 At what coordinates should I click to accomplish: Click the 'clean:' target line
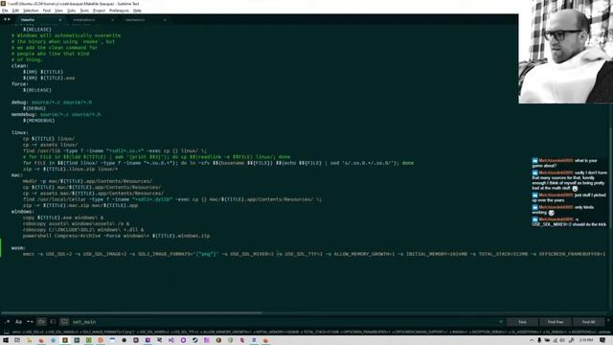pyautogui.click(x=20, y=66)
